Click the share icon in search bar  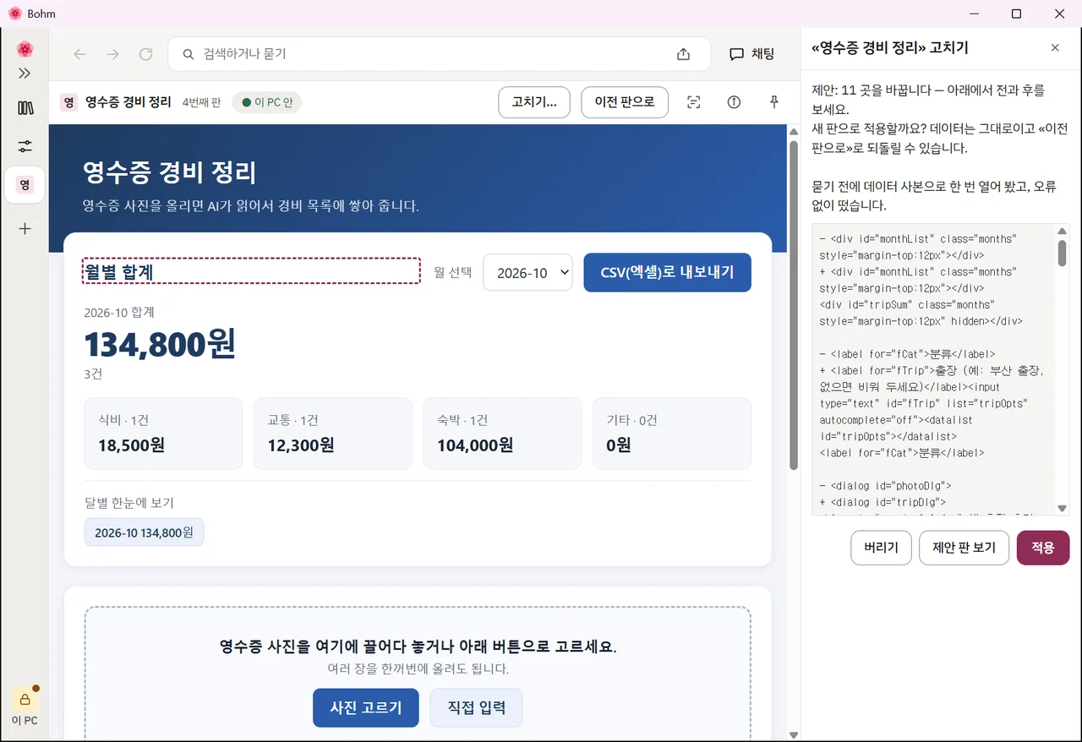pyautogui.click(x=683, y=54)
